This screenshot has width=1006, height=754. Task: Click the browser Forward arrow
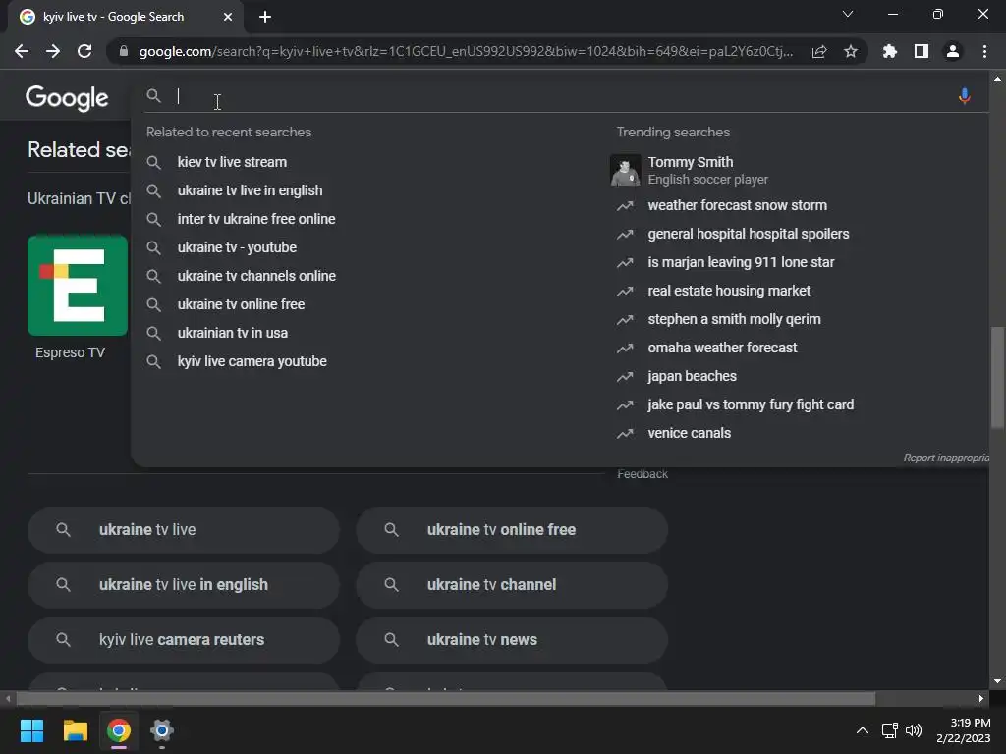click(53, 51)
